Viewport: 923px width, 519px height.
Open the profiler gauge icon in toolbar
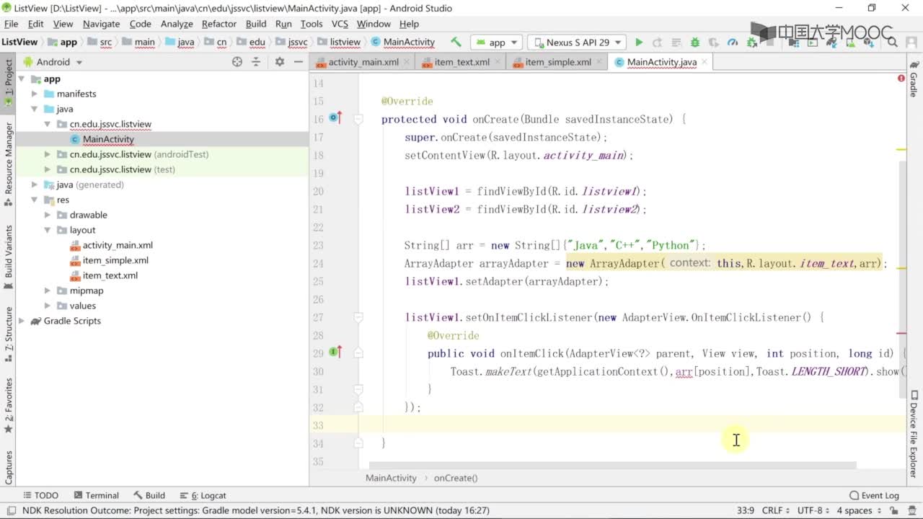click(733, 43)
